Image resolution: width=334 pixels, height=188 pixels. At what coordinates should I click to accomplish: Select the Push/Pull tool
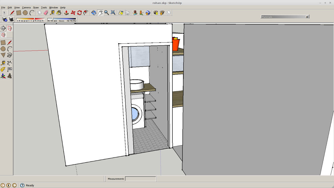point(66,13)
